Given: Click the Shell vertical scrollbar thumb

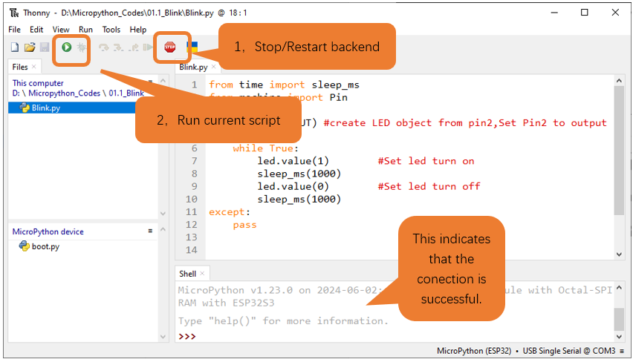Looking at the screenshot, I should 619,319.
